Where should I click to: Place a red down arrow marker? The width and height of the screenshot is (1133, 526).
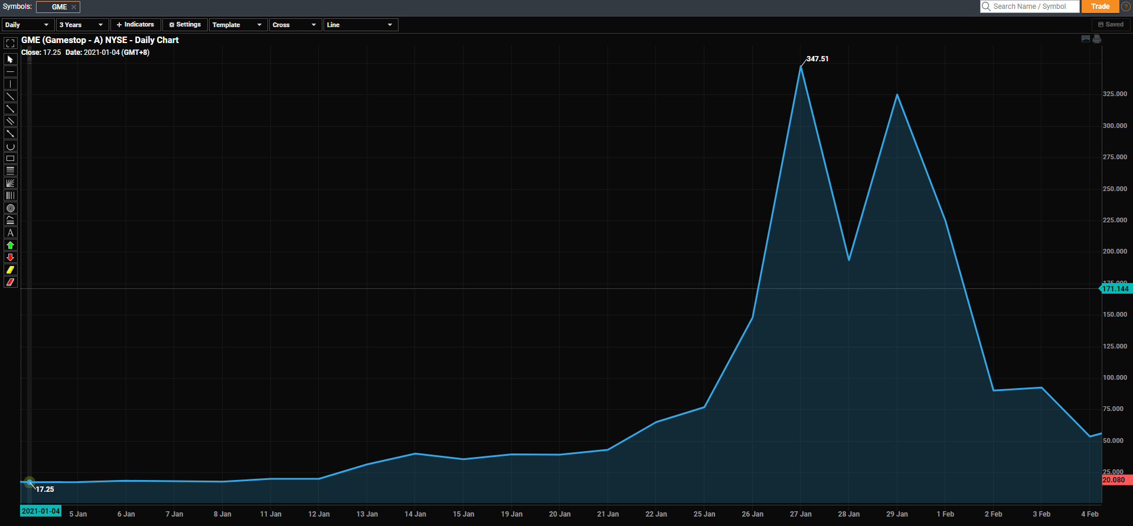(x=10, y=258)
